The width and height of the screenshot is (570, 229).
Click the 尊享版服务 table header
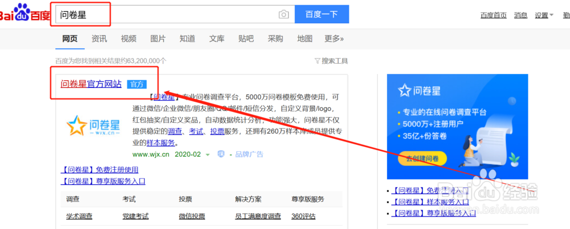click(x=308, y=199)
